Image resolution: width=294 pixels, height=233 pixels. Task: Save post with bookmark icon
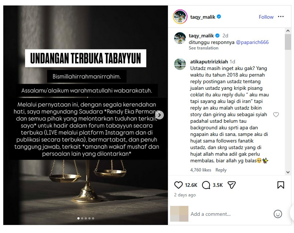point(281,185)
